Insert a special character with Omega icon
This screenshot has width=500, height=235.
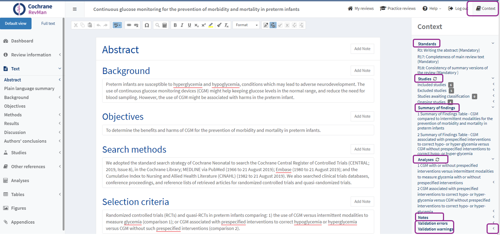[x=147, y=25]
